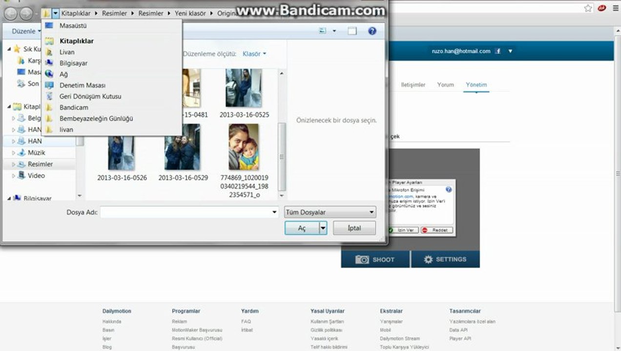This screenshot has height=351, width=621.
Task: Choose Bilgisayar from the dropdown list
Action: (74, 63)
